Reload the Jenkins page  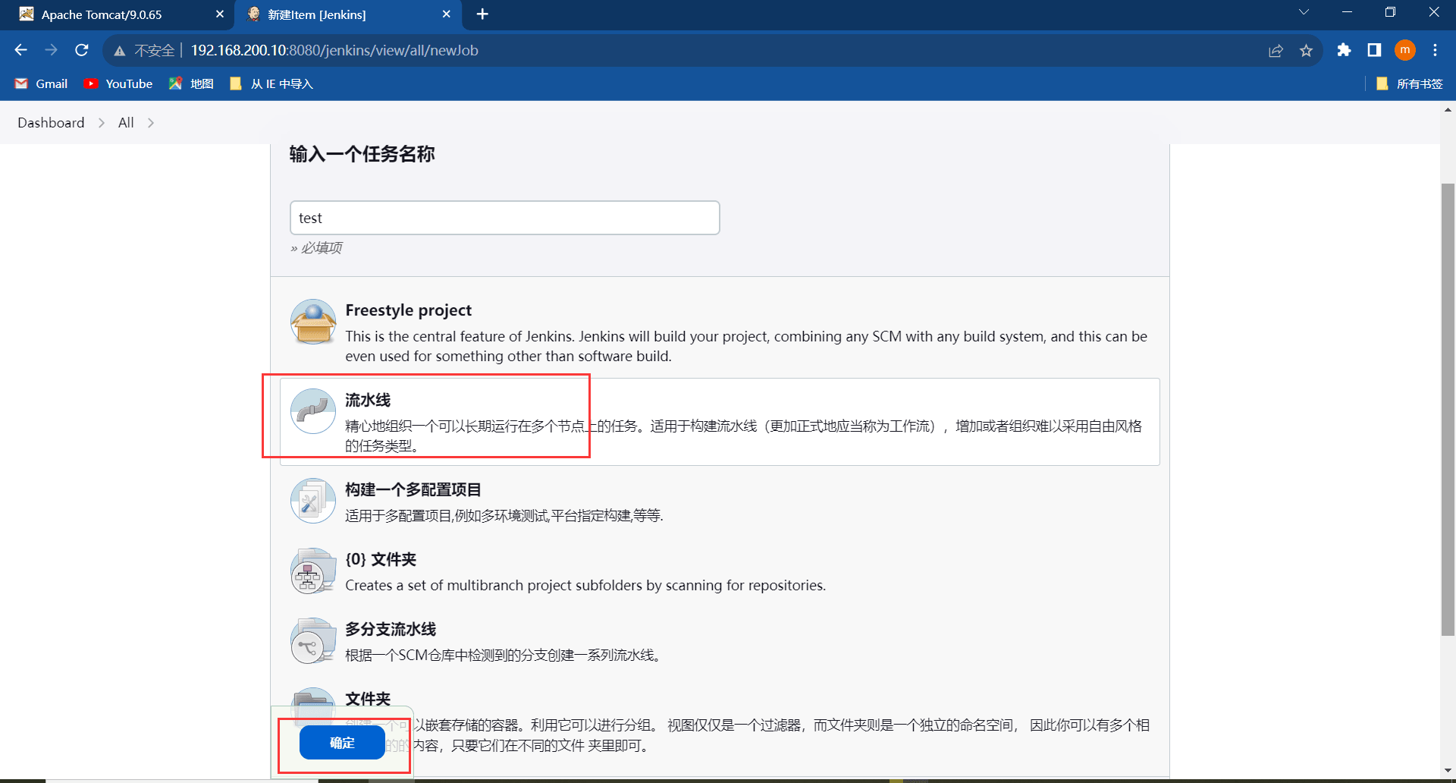tap(82, 50)
